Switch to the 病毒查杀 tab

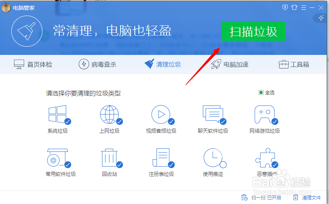(x=97, y=64)
